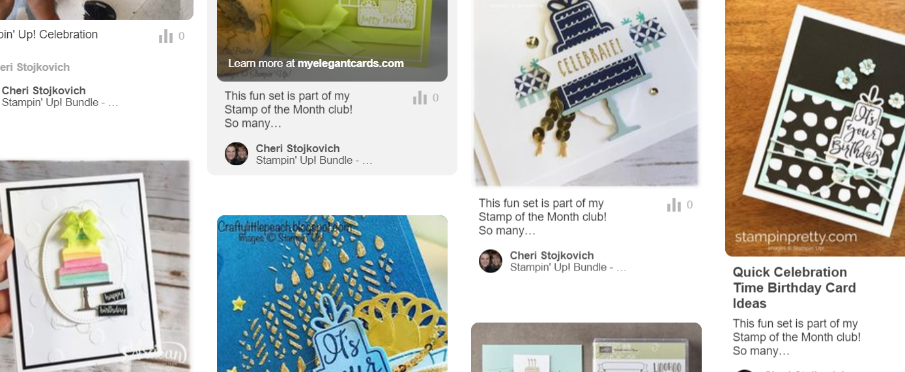Open 'Learn more at myelegantcards.com' link
905x372 pixels.
[316, 63]
